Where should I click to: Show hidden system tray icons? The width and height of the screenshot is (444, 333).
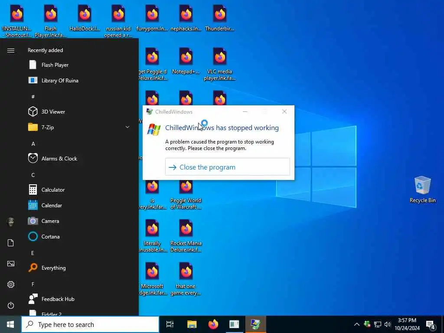click(x=357, y=324)
